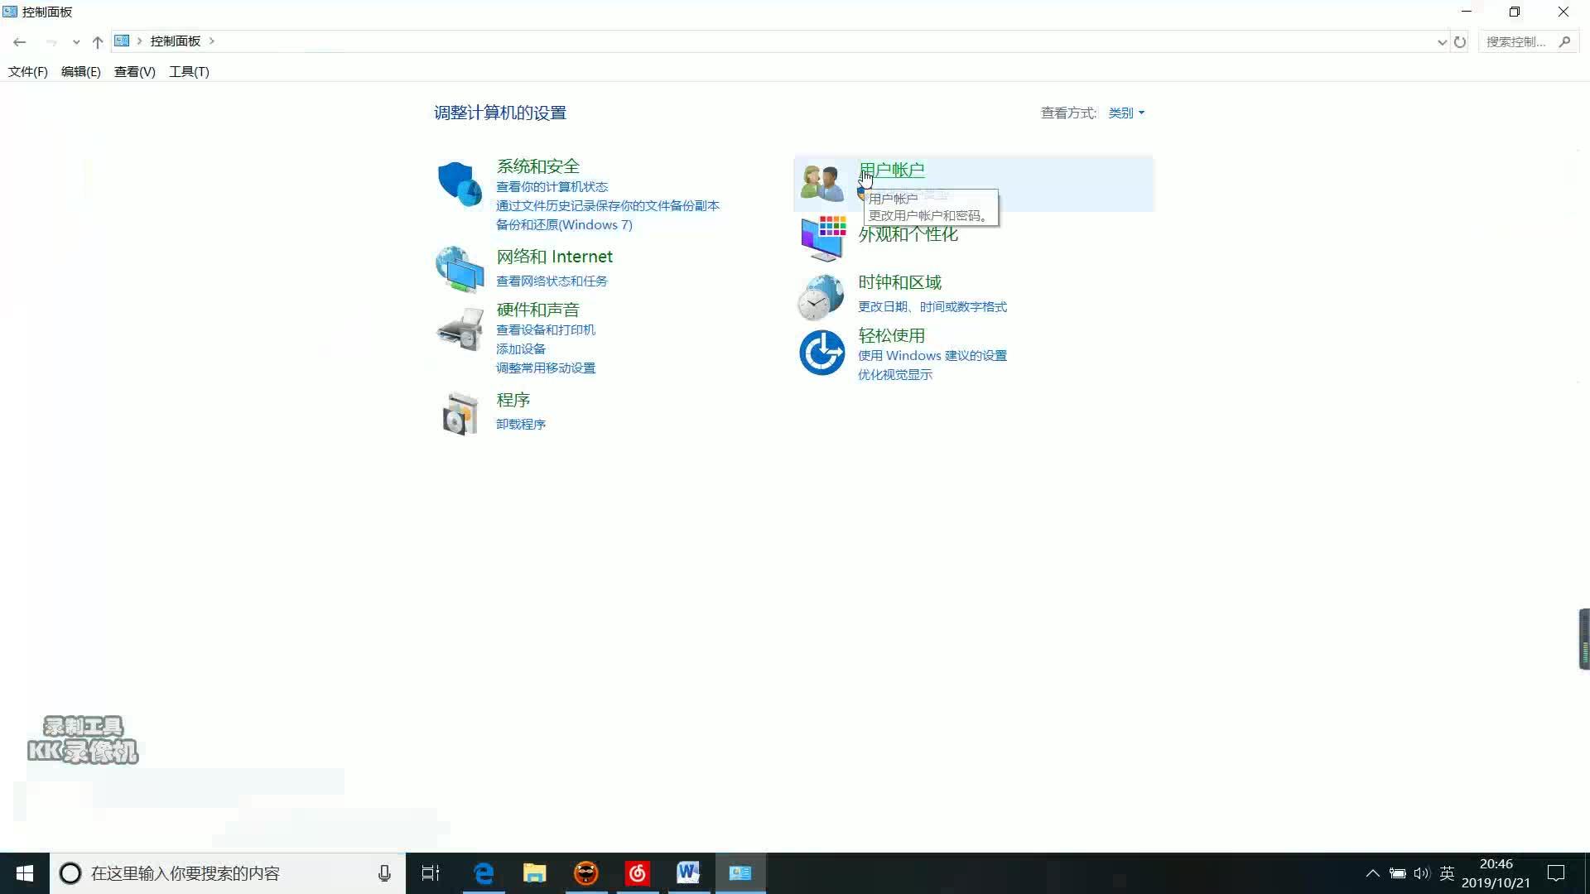1590x894 pixels.
Task: Expand the chevron after 控制面板 in breadcrumb
Action: (x=212, y=41)
